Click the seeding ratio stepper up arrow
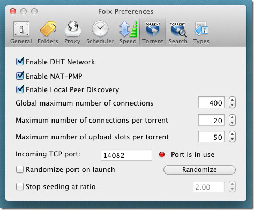The height and width of the screenshot is (210, 254). click(x=232, y=184)
